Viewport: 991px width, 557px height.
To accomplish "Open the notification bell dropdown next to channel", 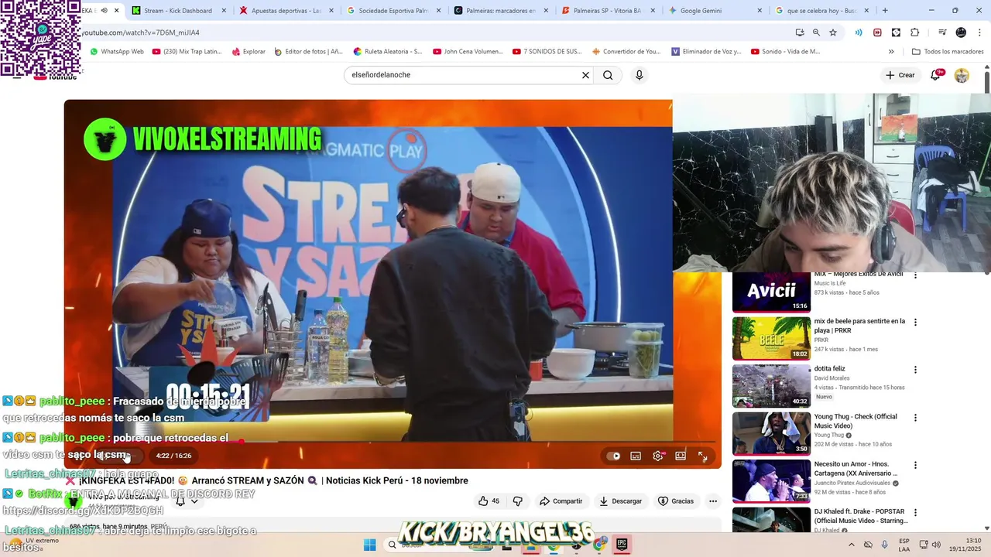I will click(187, 501).
